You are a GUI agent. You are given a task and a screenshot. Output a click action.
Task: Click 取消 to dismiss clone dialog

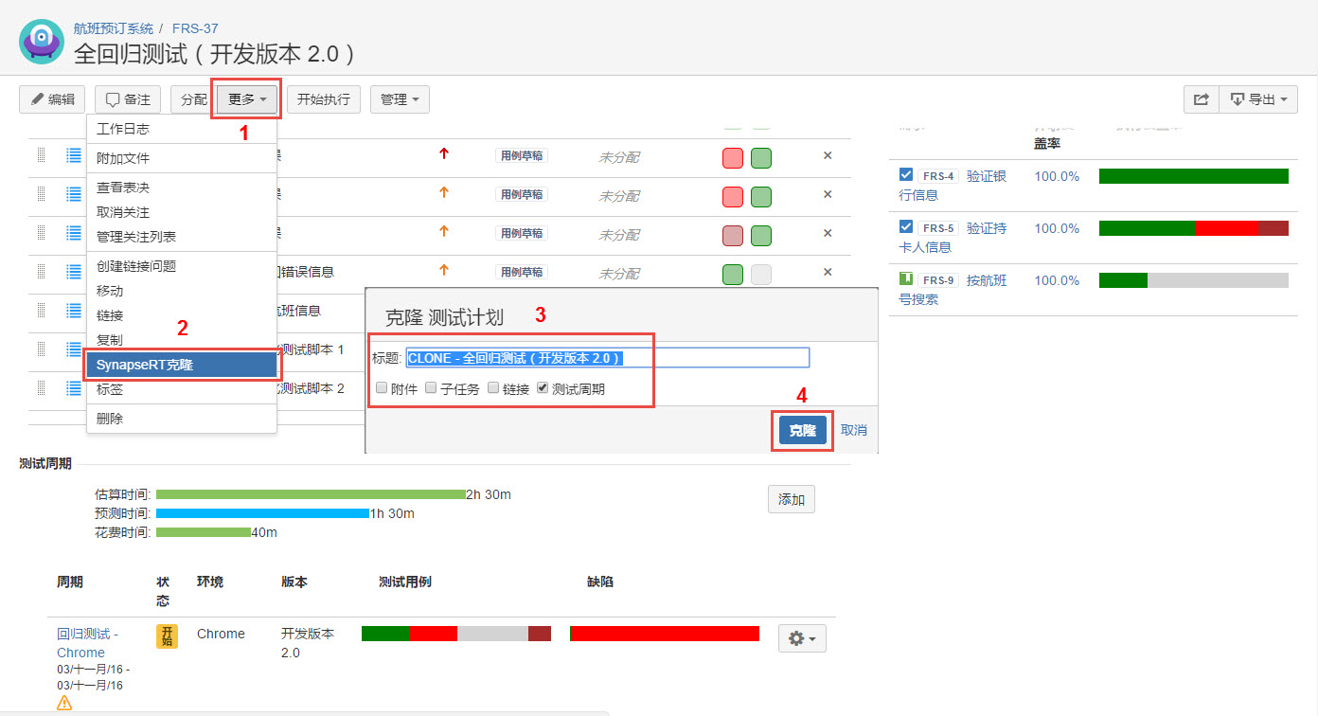point(853,430)
